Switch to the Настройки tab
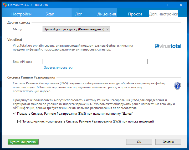Screen dimensions: 189x150 [x=22, y=14]
